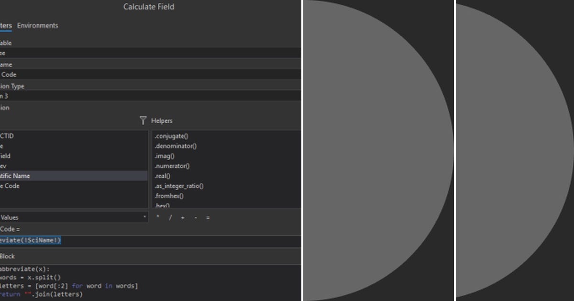The image size is (574, 301).
Task: Insert the subtraction operator
Action: coord(195,217)
